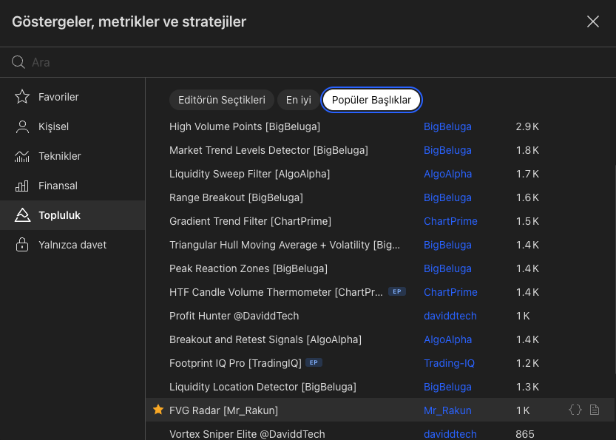
Task: Click the Yalnızca davet lock icon
Action: click(x=22, y=244)
